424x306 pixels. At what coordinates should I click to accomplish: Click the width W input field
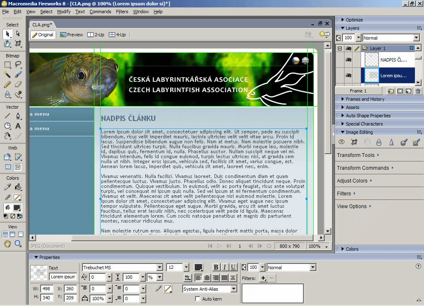[x=46, y=289]
